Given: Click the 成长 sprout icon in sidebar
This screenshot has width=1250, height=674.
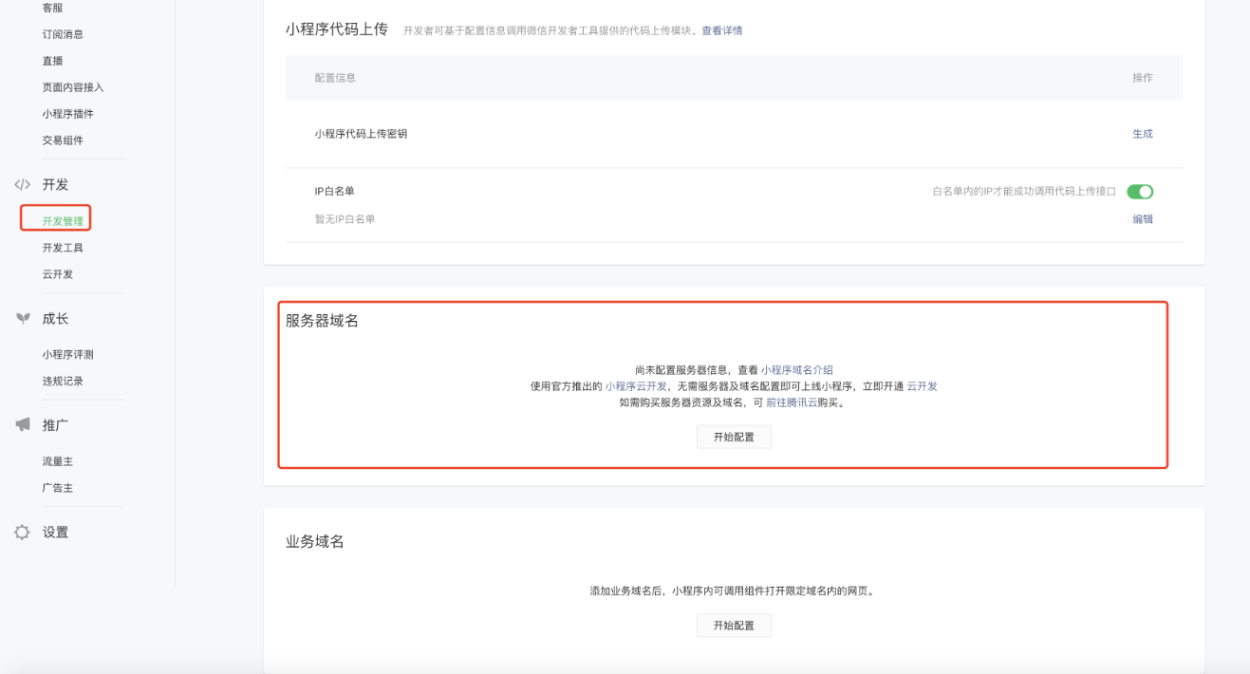Looking at the screenshot, I should (23, 319).
